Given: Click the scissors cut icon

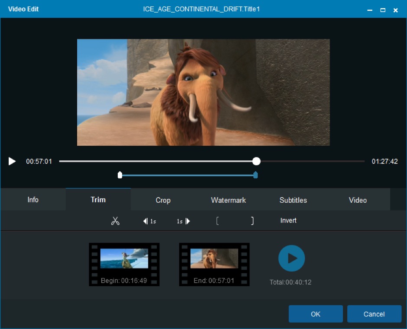Looking at the screenshot, I should [115, 221].
